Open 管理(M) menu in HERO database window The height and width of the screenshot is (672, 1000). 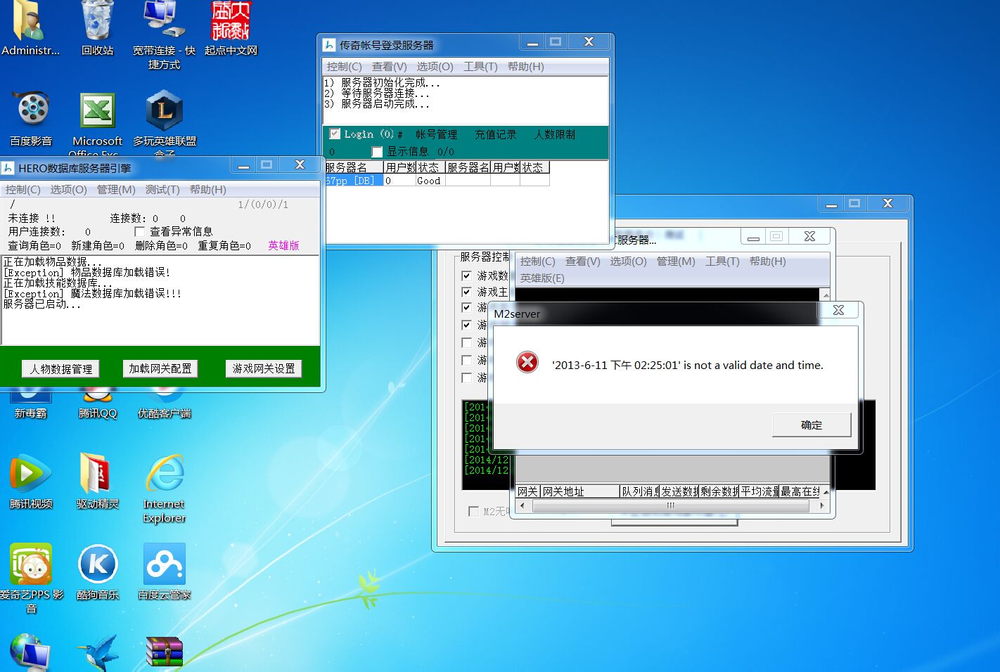click(116, 190)
